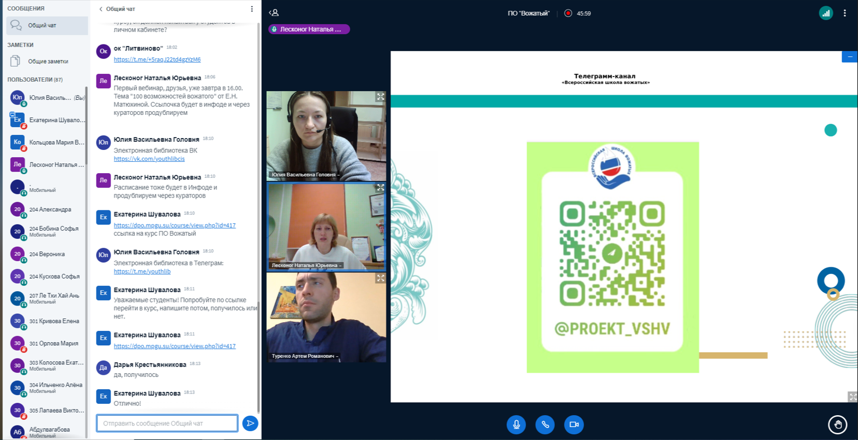Viewport: 858px width, 440px height.
Task: Fullscreen Юлия Васильевна Головня's webcam video
Action: click(380, 97)
